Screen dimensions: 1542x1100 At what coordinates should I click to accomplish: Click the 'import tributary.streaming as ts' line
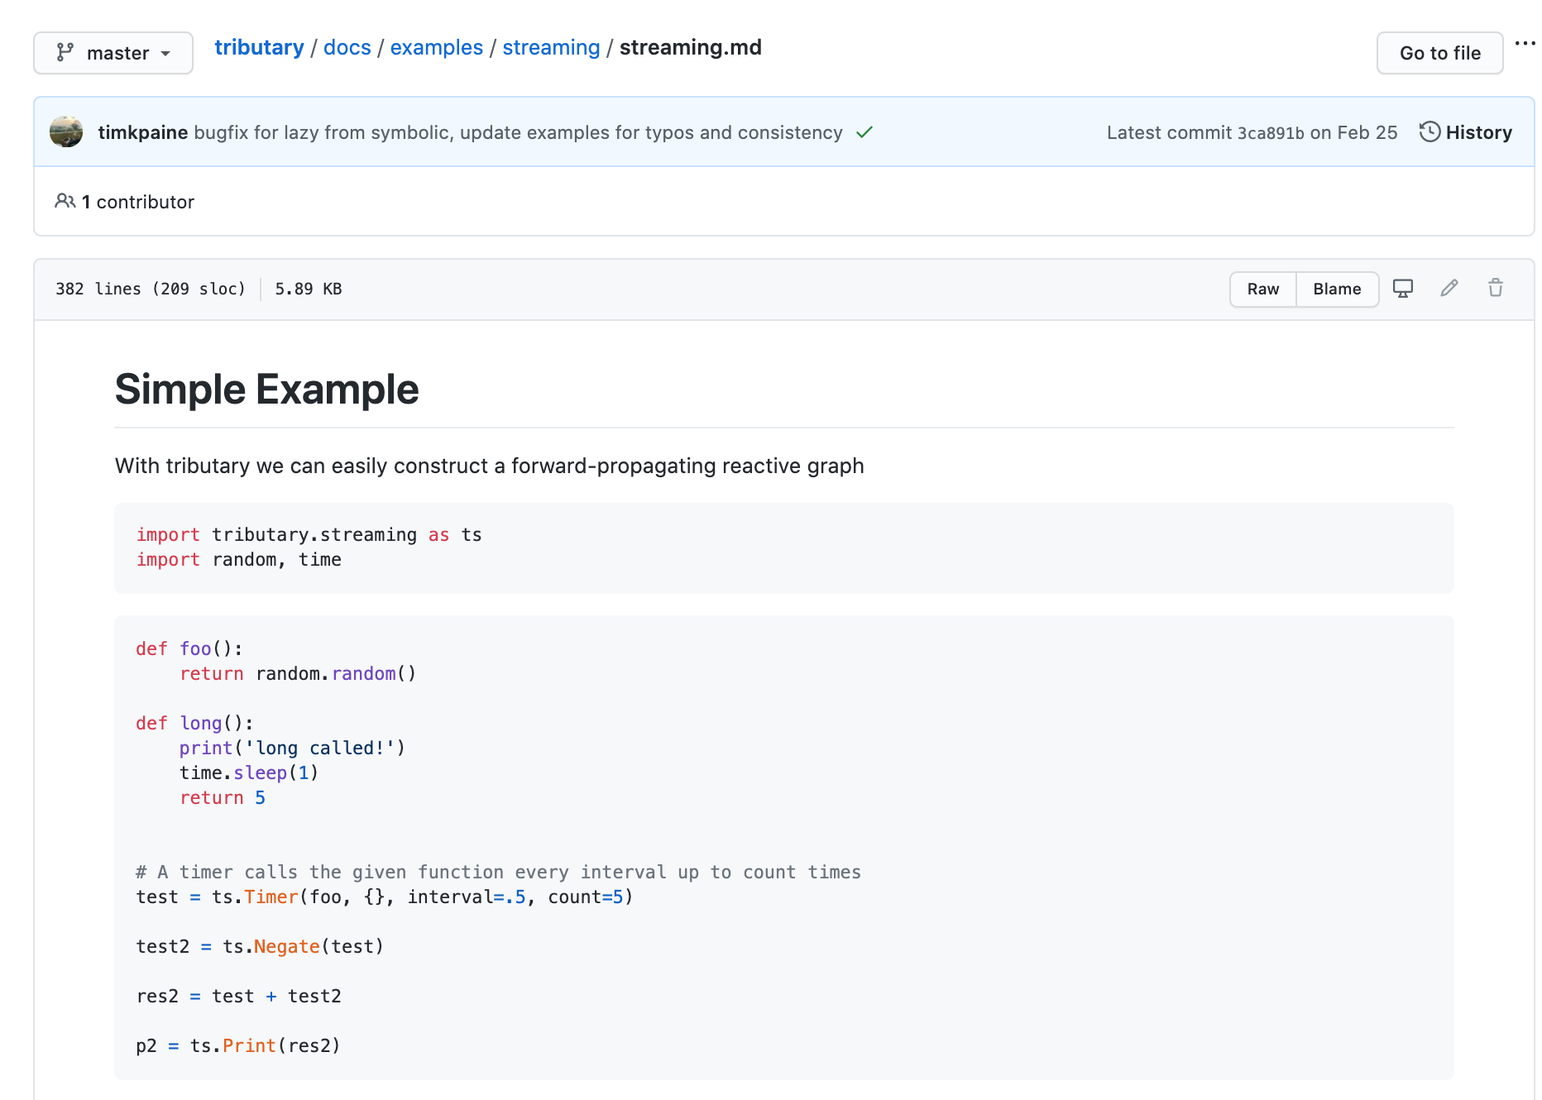pyautogui.click(x=309, y=535)
